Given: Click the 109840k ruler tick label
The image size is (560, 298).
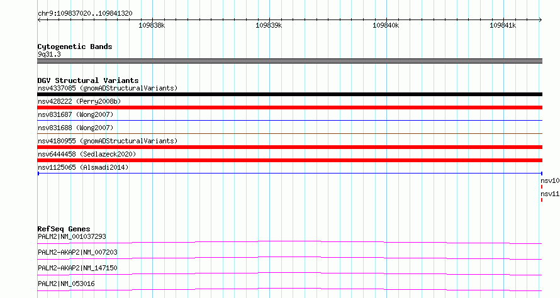Looking at the screenshot, I should click(x=386, y=25).
